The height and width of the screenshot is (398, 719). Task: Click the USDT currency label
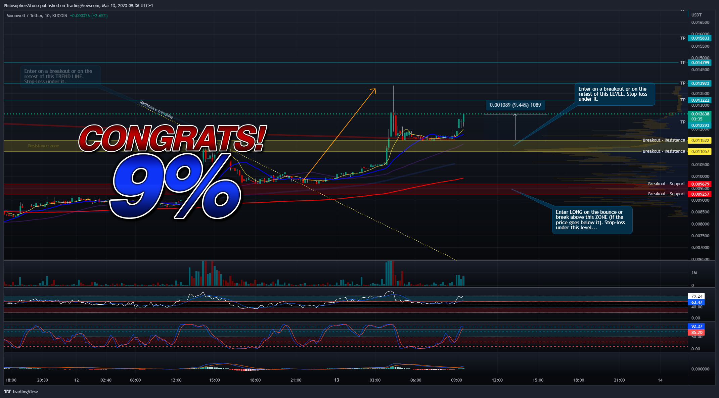tap(696, 15)
